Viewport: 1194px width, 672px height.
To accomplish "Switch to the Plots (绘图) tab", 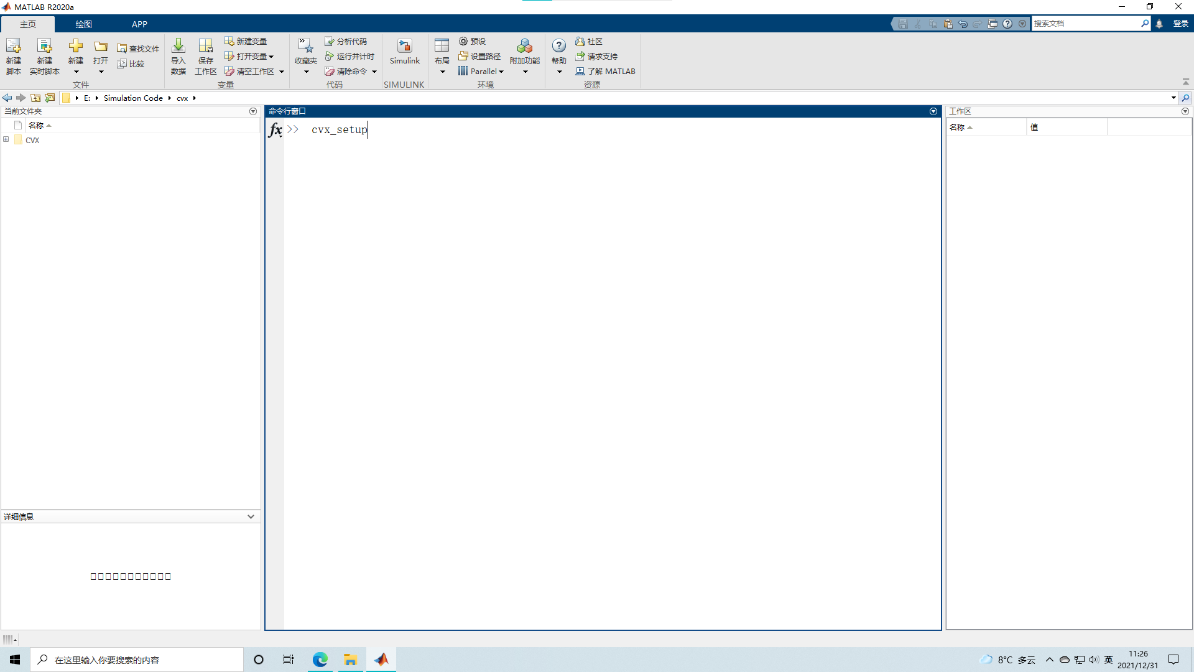I will (x=83, y=24).
